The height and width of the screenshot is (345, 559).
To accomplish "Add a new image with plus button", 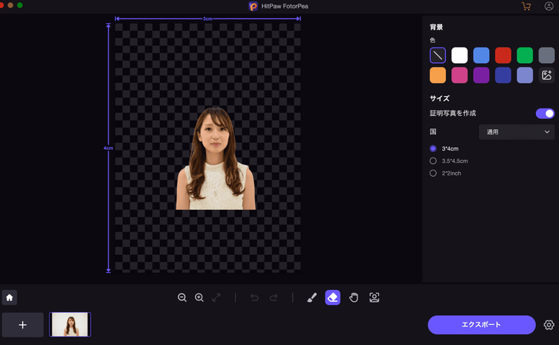I will [x=22, y=325].
